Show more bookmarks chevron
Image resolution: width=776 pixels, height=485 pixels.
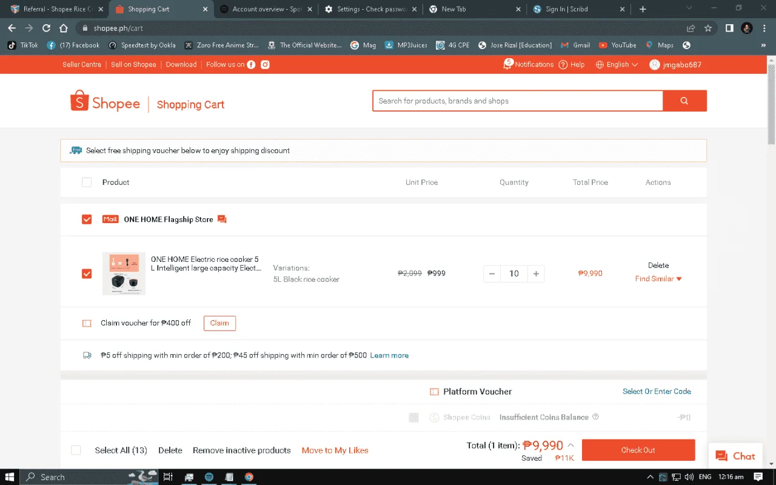coord(763,45)
